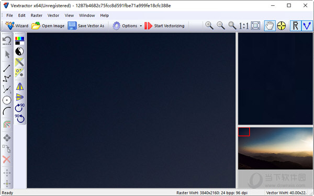
Task: Flip image horizontally with mirror icon
Action: tap(20, 87)
